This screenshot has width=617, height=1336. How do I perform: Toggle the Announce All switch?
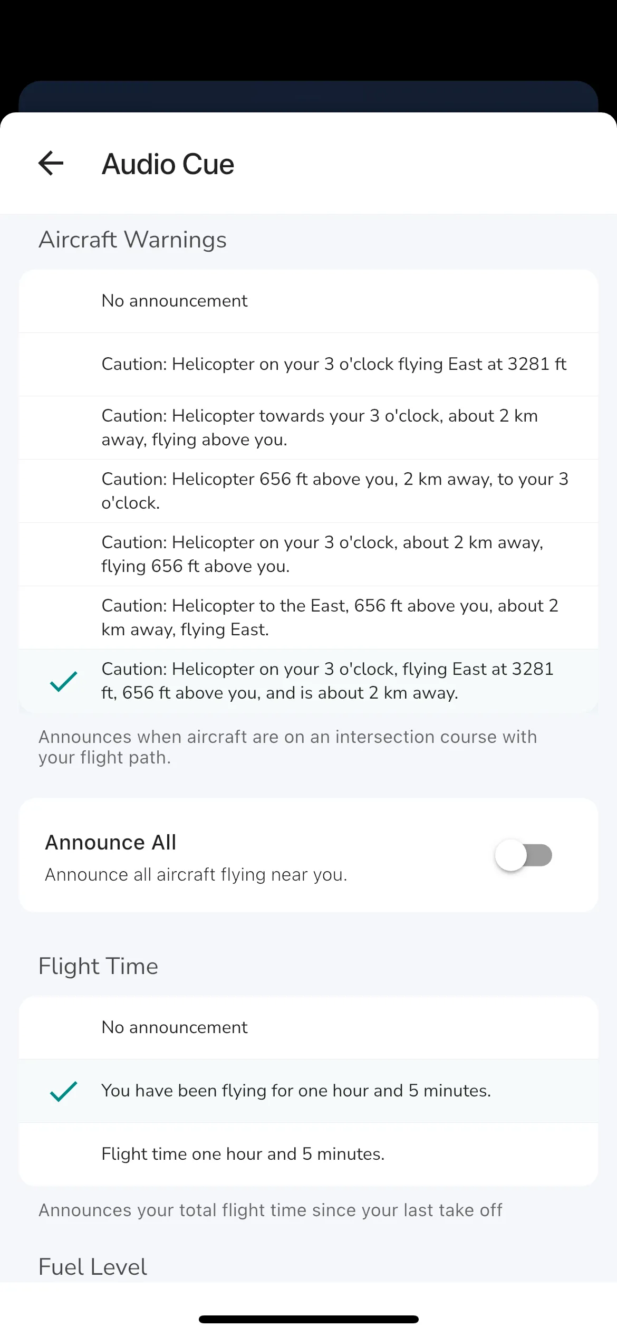point(523,855)
